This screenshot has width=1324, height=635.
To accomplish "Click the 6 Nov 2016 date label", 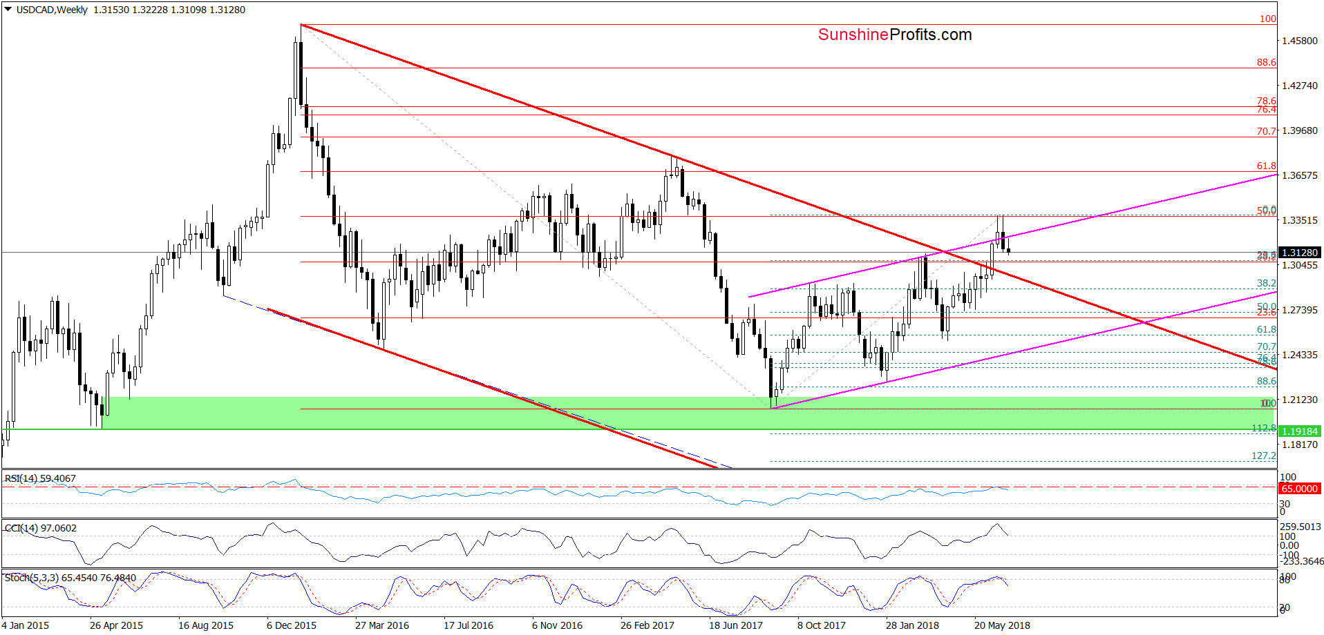I will coord(557,625).
